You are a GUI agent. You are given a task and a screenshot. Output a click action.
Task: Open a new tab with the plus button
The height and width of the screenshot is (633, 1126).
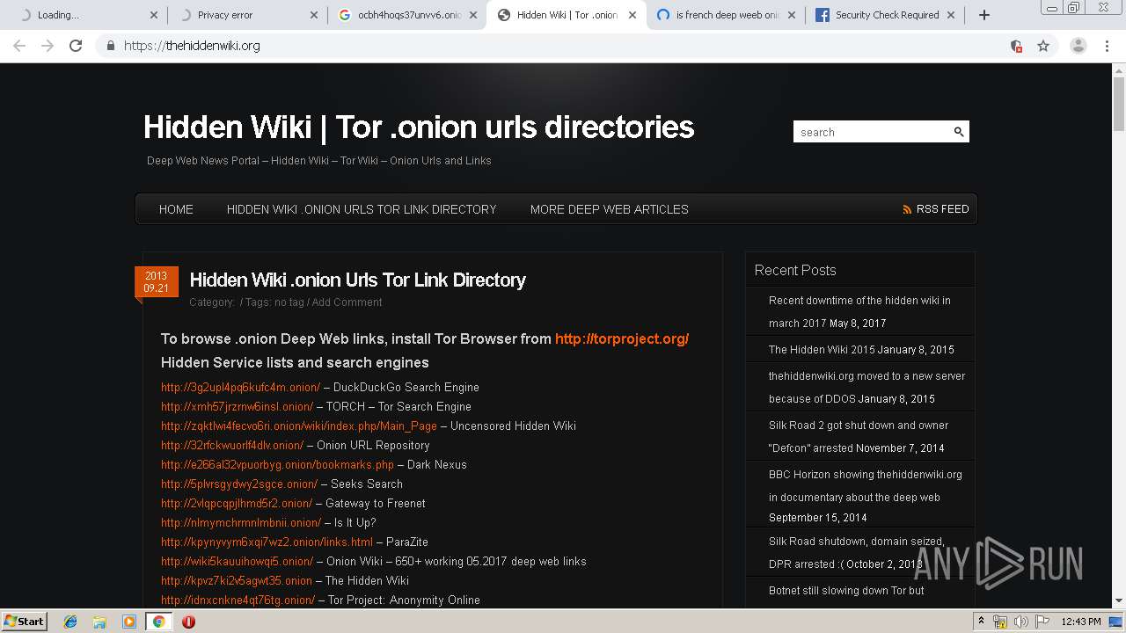[x=984, y=15]
